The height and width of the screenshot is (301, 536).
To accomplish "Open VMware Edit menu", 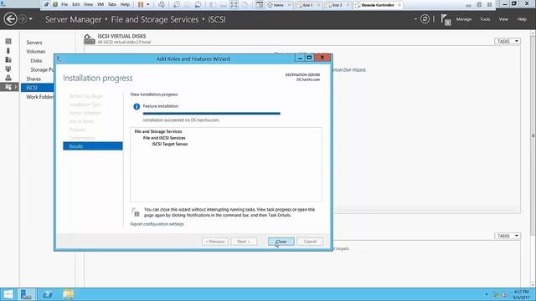I will tap(76, 4).
